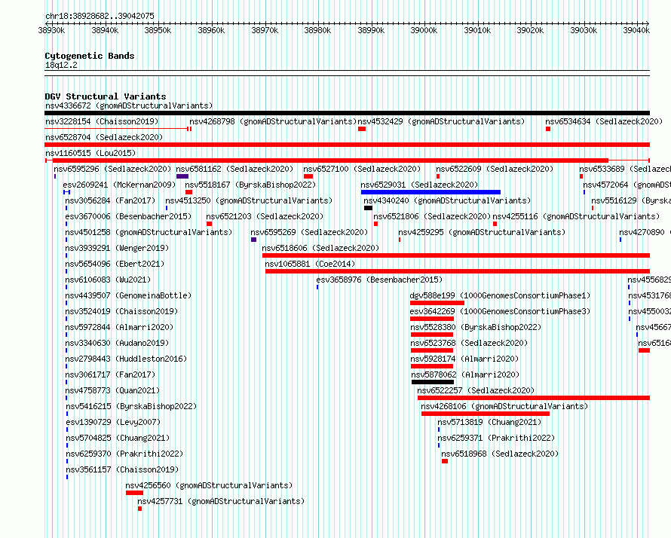Click nsv6521806 (Sedlazeck2020) label
Image resolution: width=671 pixels, height=538 pixels.
point(432,216)
